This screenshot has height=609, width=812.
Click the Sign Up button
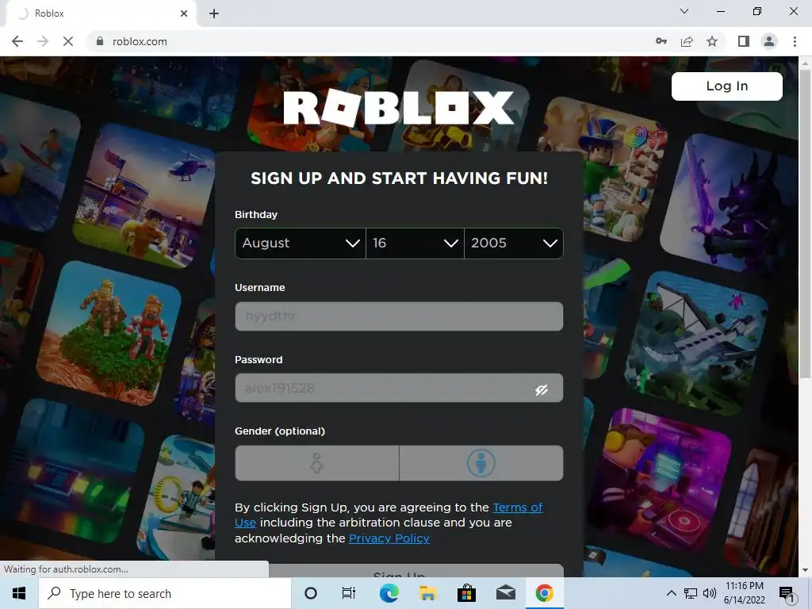(x=399, y=571)
